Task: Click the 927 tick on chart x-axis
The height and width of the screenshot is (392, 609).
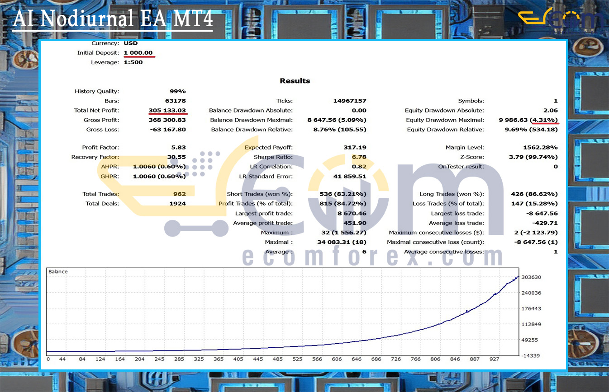Action: pos(494,359)
